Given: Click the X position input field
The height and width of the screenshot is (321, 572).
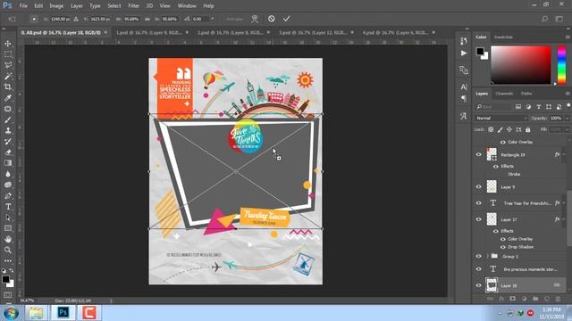Looking at the screenshot, I should pyautogui.click(x=61, y=19).
